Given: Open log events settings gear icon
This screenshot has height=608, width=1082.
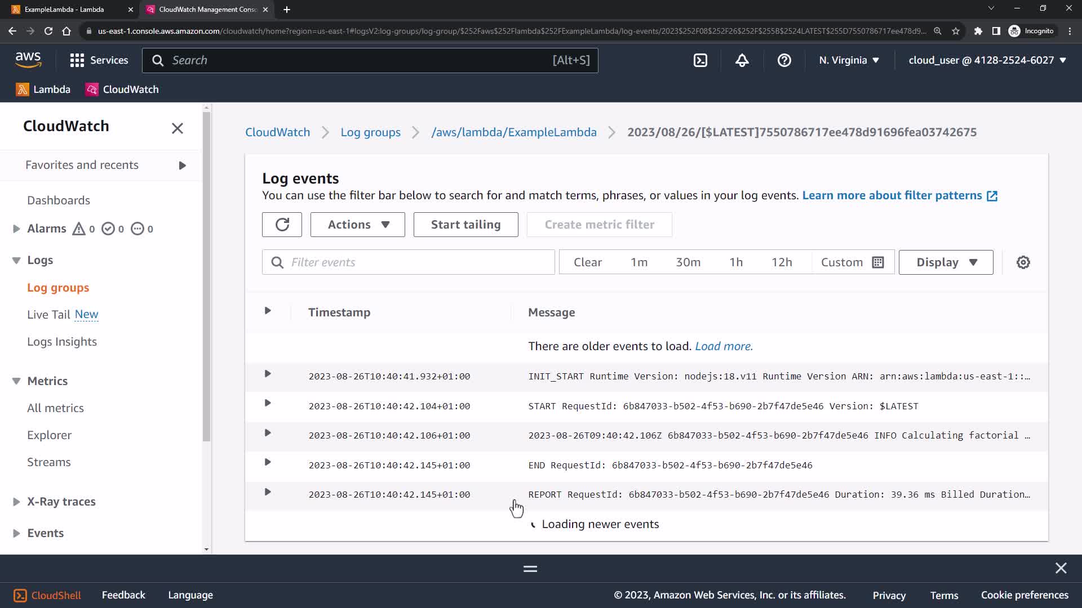Looking at the screenshot, I should point(1023,262).
